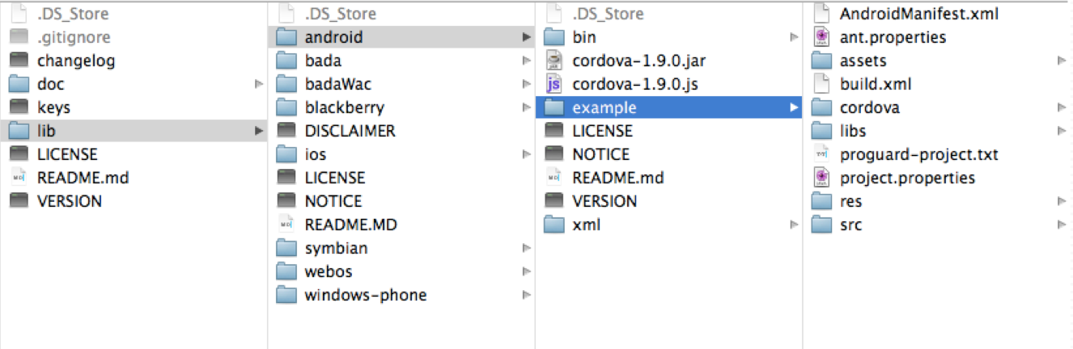Select README.md in the android column
Image resolution: width=1073 pixels, height=349 pixels.
pos(618,178)
